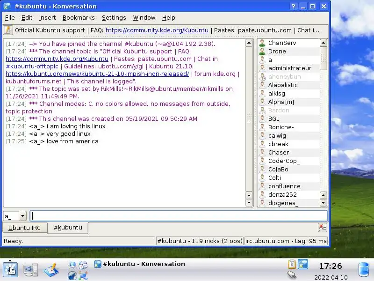Select ChanServ operator in the nick list
Viewport: 374px width, 281px height.
point(289,43)
